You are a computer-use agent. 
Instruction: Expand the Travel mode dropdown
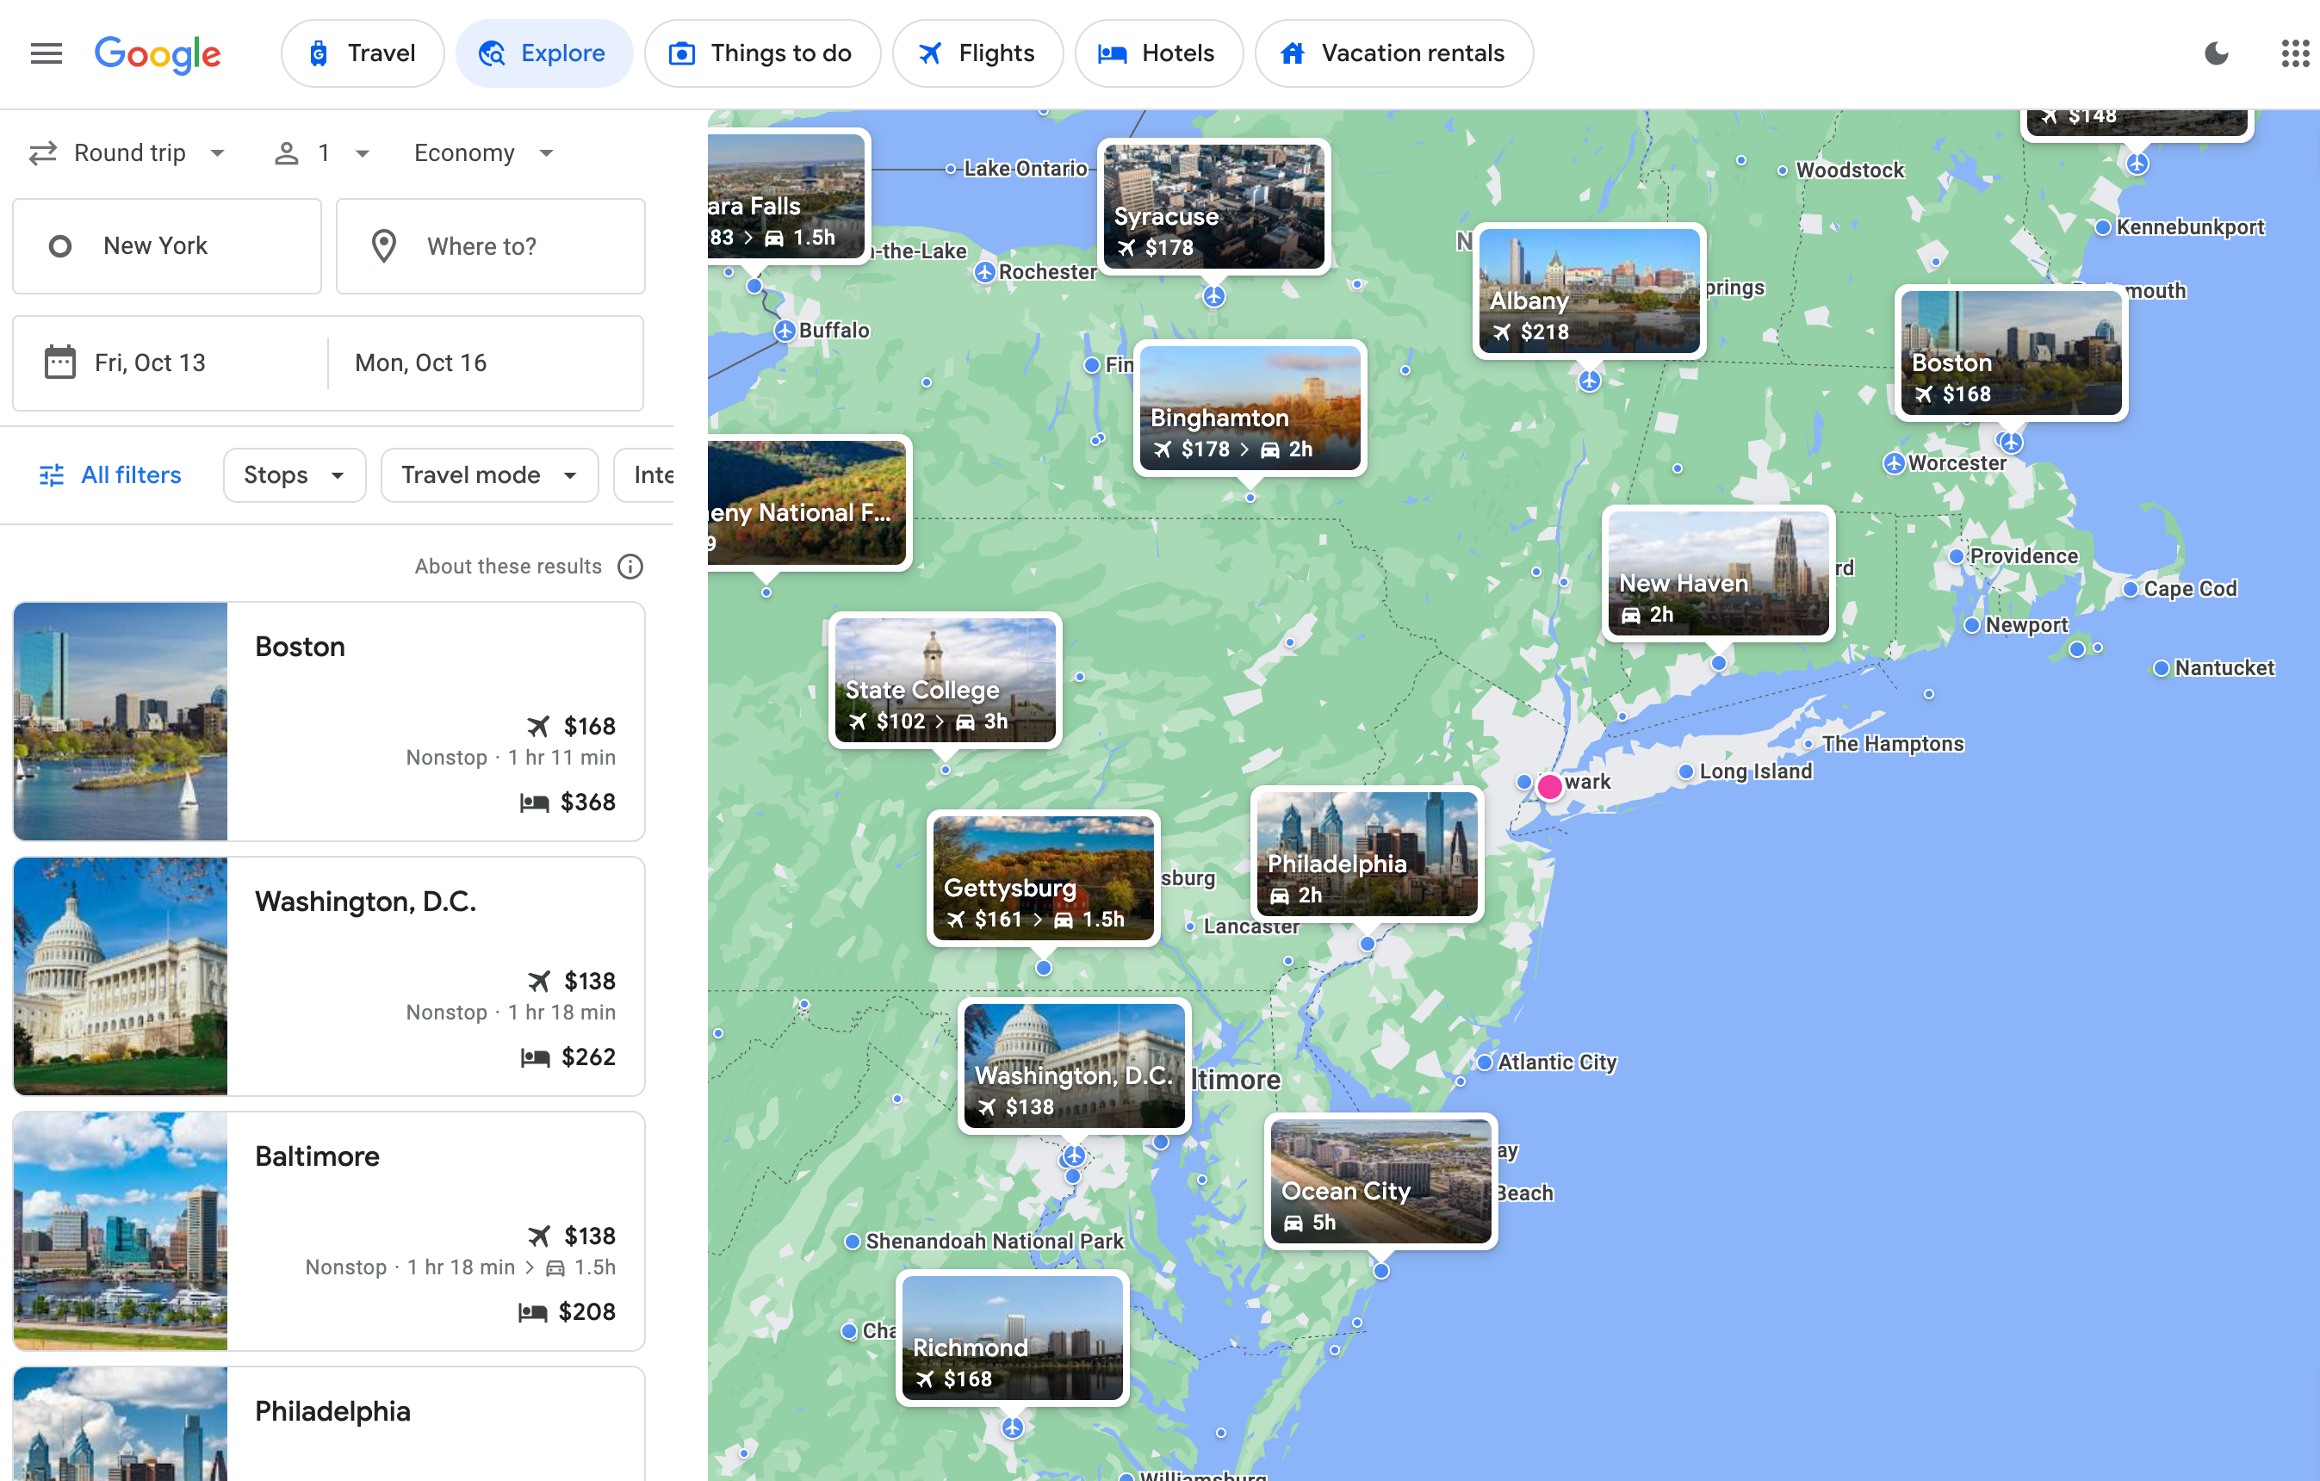[489, 475]
